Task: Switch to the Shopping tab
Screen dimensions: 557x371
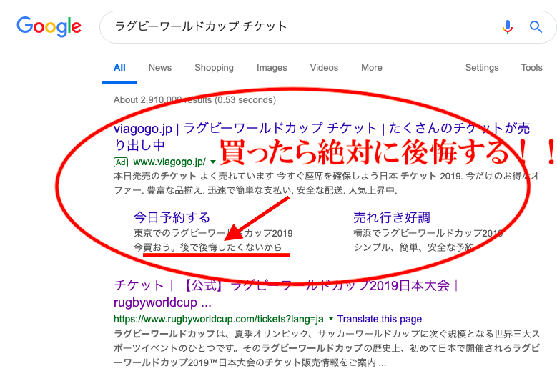Action: pyautogui.click(x=215, y=68)
